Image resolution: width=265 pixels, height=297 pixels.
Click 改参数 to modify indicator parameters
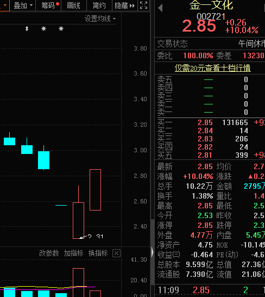(49, 253)
